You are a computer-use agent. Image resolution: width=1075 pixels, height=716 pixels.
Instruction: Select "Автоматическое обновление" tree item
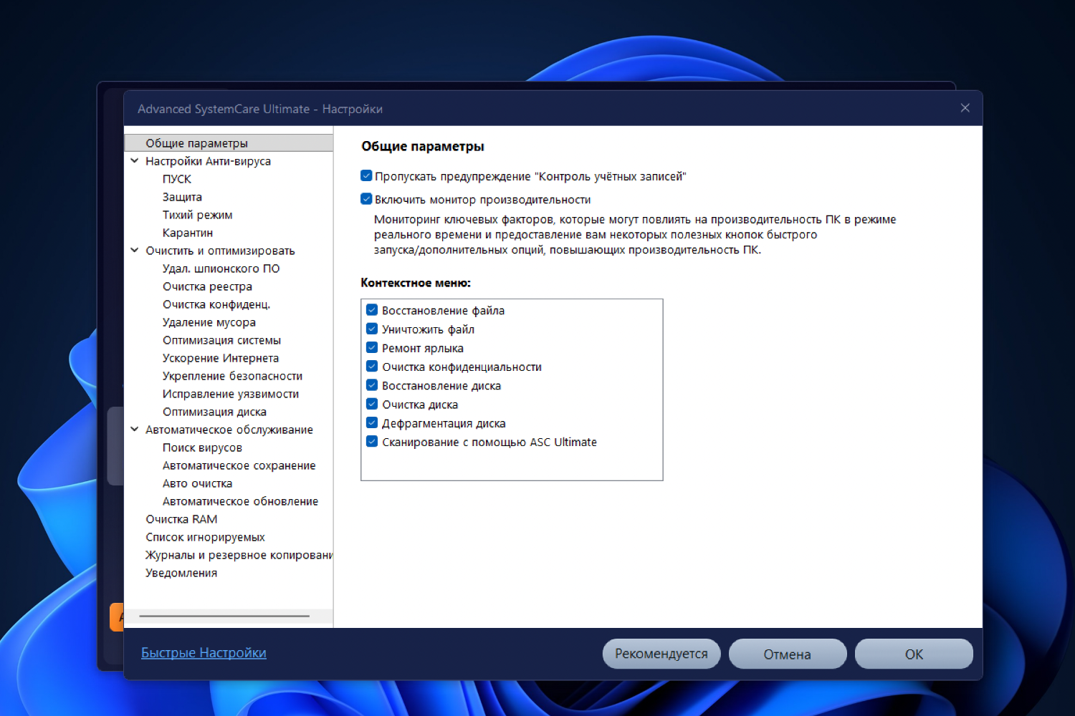[240, 501]
